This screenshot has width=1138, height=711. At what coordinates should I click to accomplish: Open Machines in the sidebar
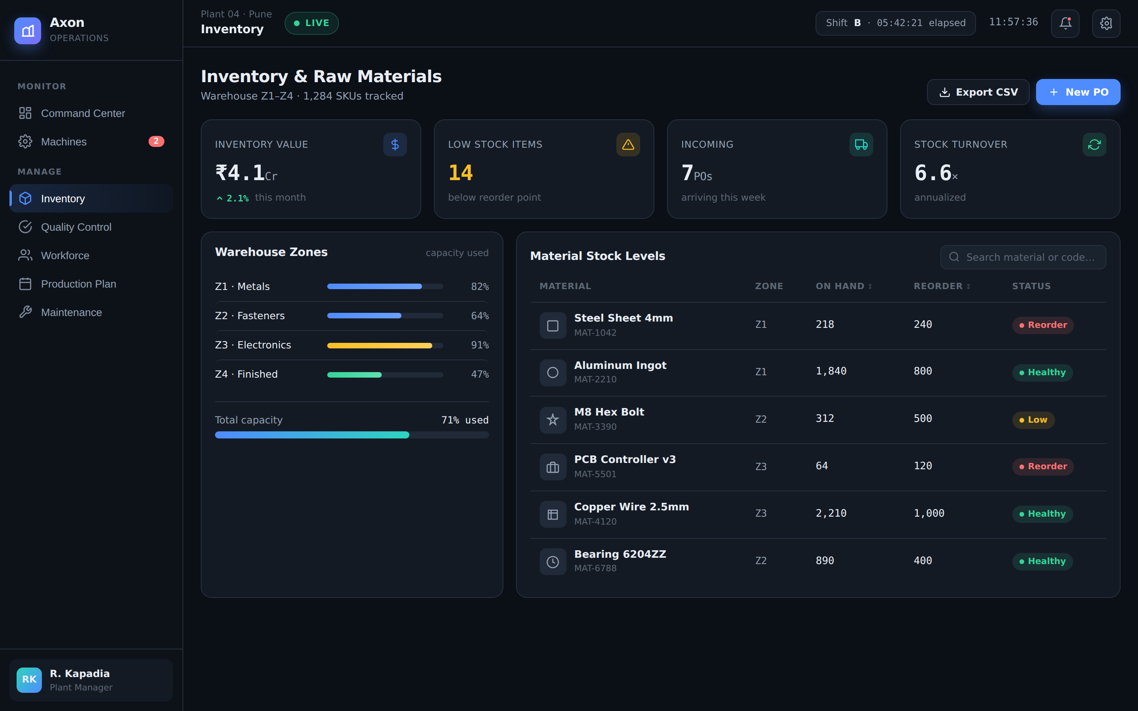point(91,141)
